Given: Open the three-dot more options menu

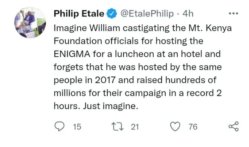Looking at the screenshot, I should pos(234,13).
